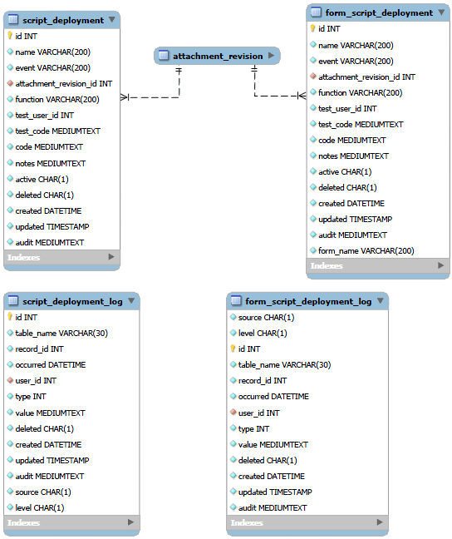
Task: Select name VARCHAR(200) column in script_deployment
Action: pos(53,52)
